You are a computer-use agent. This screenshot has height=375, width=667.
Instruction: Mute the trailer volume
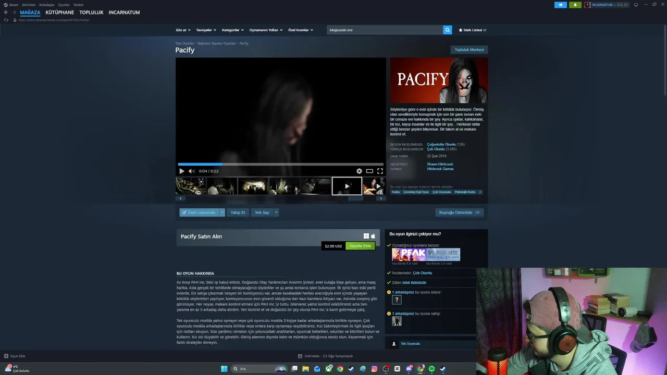pos(191,171)
